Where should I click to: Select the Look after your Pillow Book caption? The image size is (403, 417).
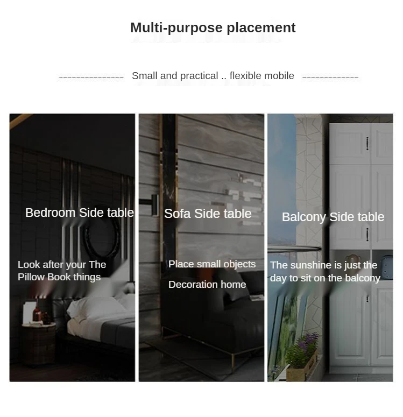point(62,271)
